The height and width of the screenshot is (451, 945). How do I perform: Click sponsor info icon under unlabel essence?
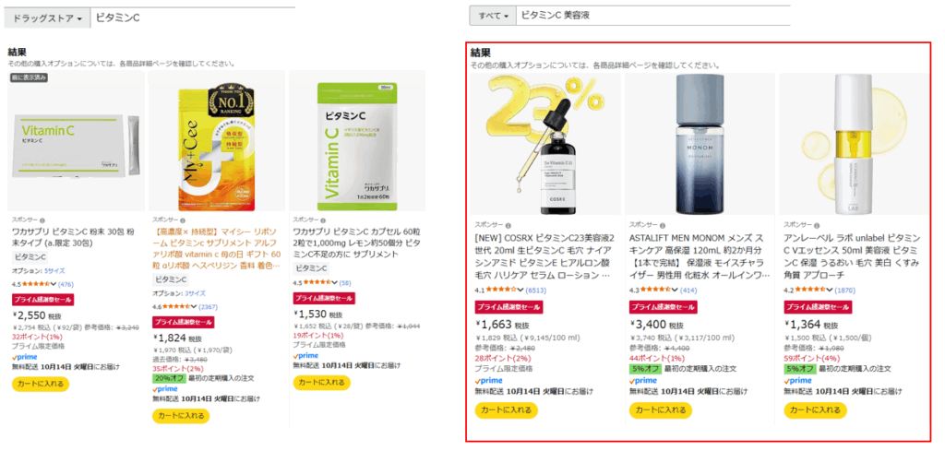point(814,225)
